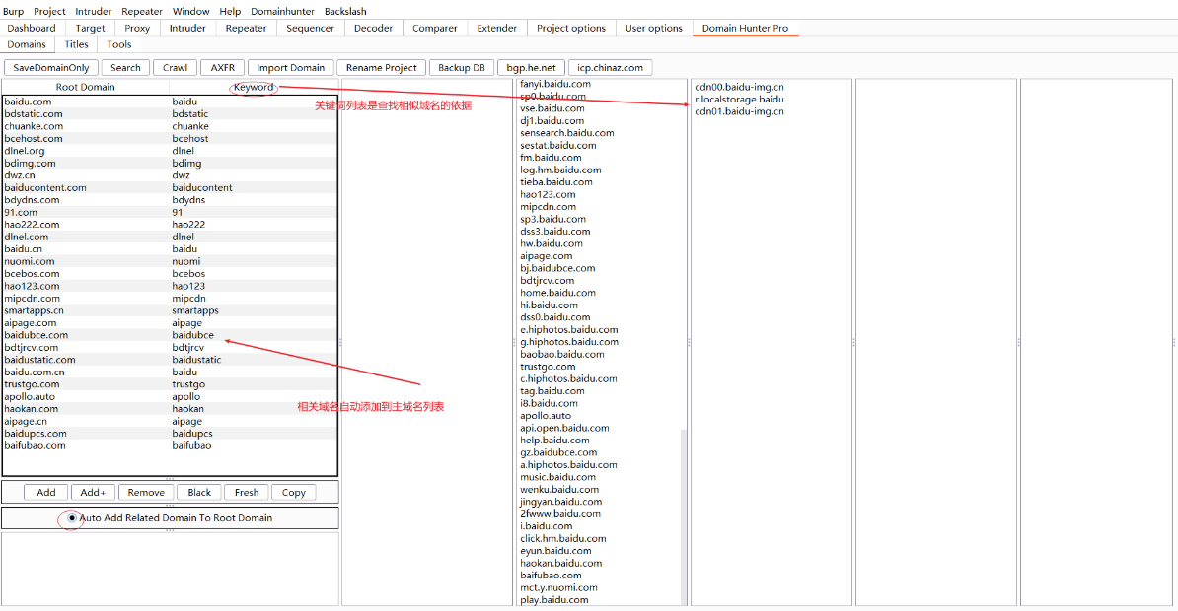Screen dimensions: 1178x611
Task: Select the baiducontent.com row
Action: tap(170, 187)
